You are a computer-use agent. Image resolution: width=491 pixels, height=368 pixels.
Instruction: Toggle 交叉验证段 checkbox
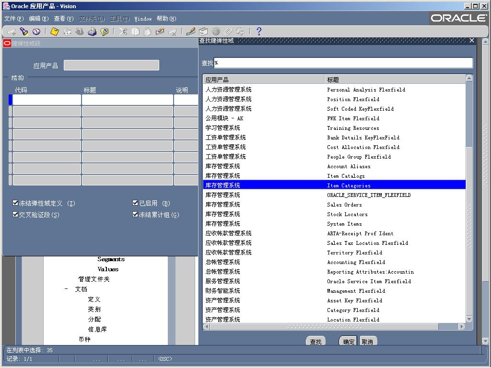15,214
